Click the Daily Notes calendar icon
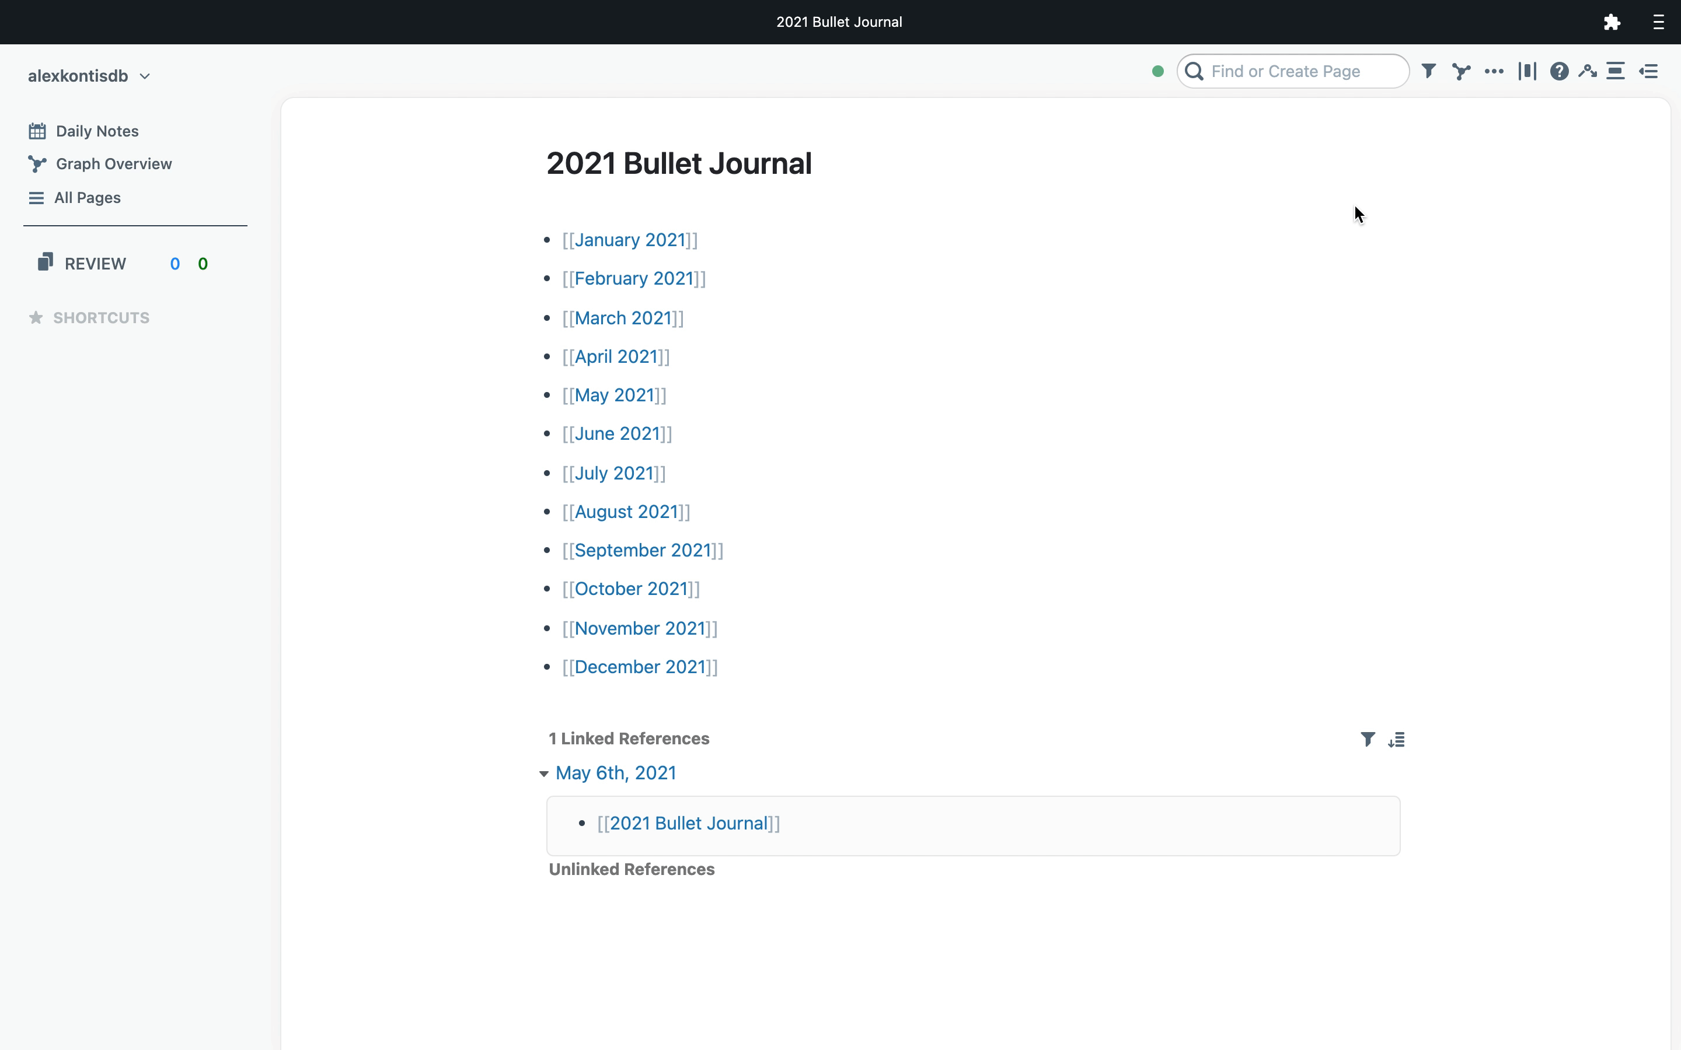 (37, 131)
